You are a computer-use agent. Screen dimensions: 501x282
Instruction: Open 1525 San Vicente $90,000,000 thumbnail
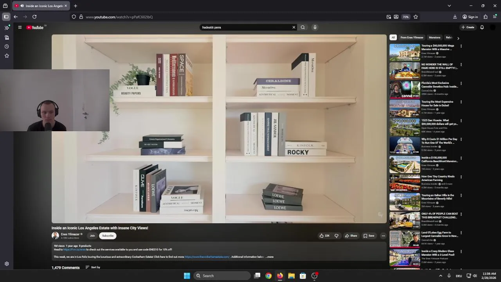click(x=405, y=127)
